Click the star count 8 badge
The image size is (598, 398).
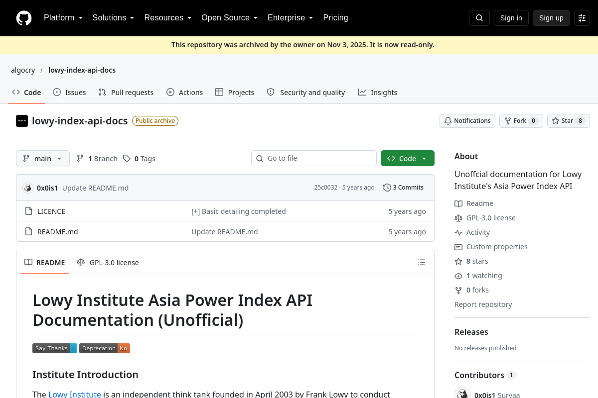(580, 121)
